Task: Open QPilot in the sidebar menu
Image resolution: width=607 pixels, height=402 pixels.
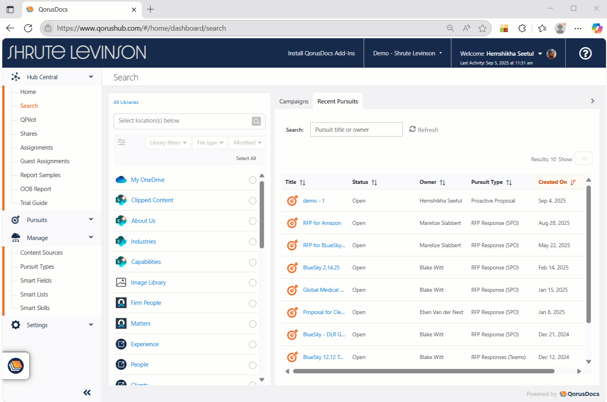Action: tap(28, 120)
